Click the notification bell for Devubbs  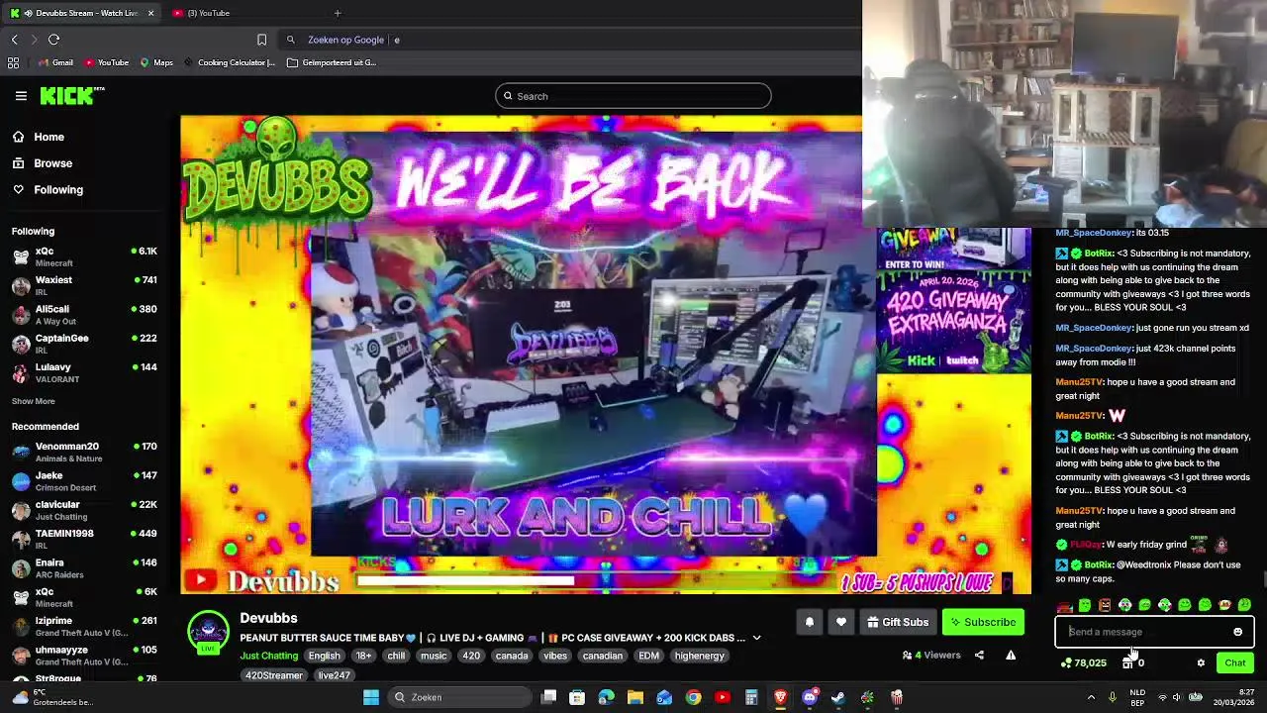point(809,622)
